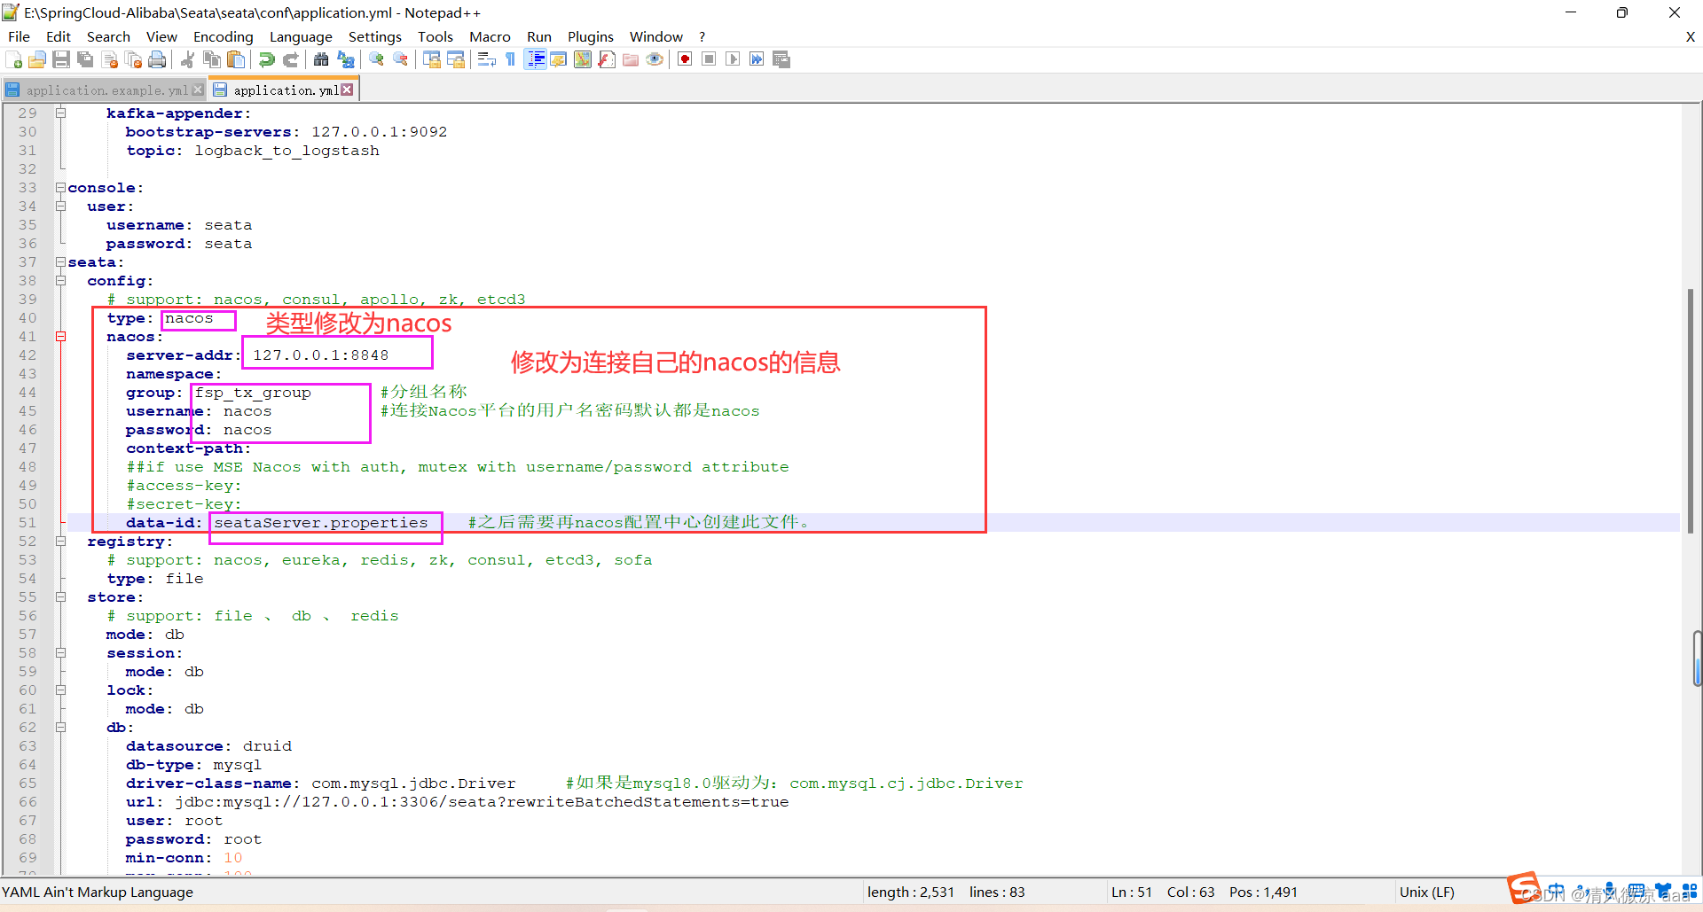Open Folder as Workspace icon
The width and height of the screenshot is (1703, 912).
coord(631,59)
